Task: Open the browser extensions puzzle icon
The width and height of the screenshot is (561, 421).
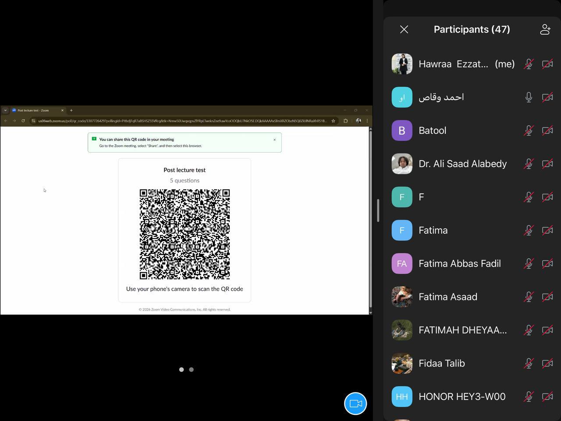Action: tap(346, 121)
